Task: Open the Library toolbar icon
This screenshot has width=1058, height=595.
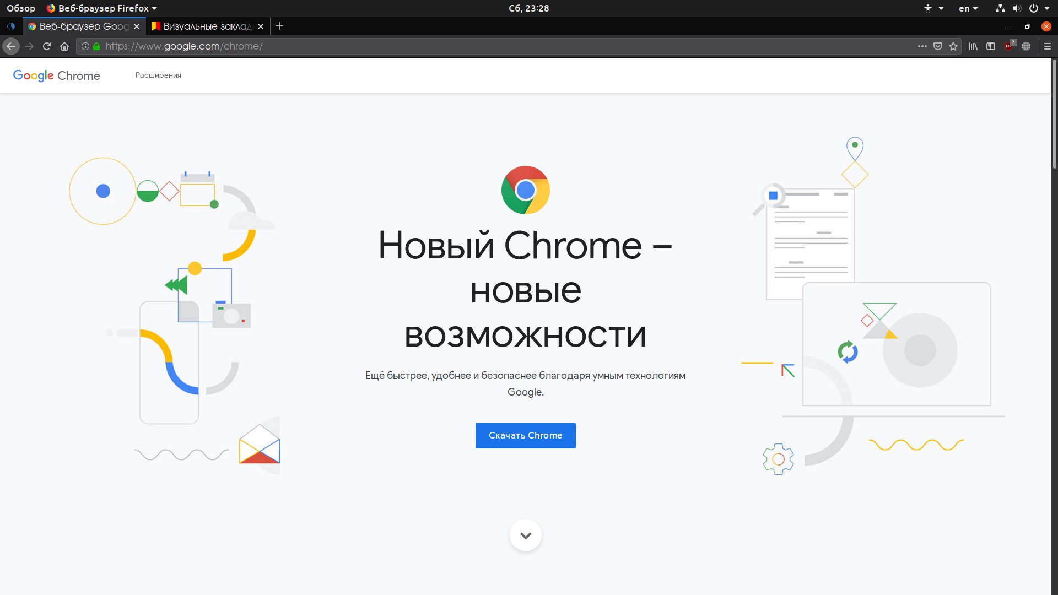Action: (x=973, y=46)
